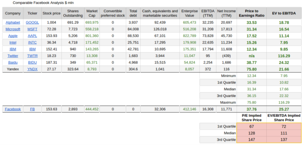The height and width of the screenshot is (145, 304).
Task: Select P/E implied Median price 128
Action: point(252,133)
